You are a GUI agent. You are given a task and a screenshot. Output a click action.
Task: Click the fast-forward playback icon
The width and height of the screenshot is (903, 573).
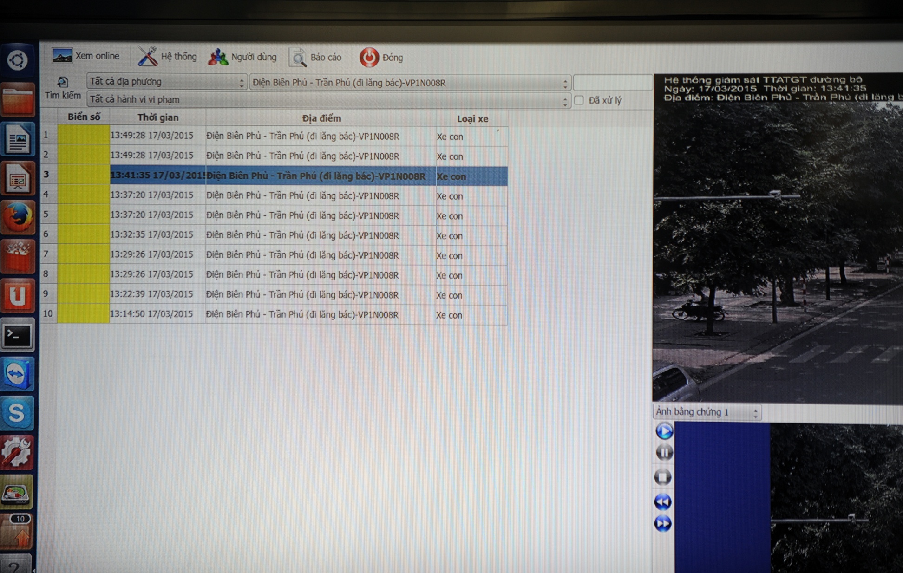pyautogui.click(x=663, y=524)
